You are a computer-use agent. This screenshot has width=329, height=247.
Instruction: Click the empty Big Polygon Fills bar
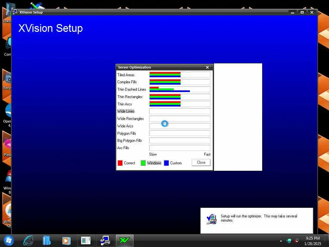[x=180, y=141]
